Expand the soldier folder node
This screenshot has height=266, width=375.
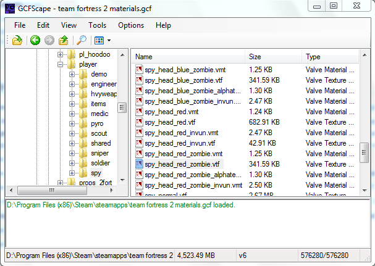pyautogui.click(x=72, y=163)
